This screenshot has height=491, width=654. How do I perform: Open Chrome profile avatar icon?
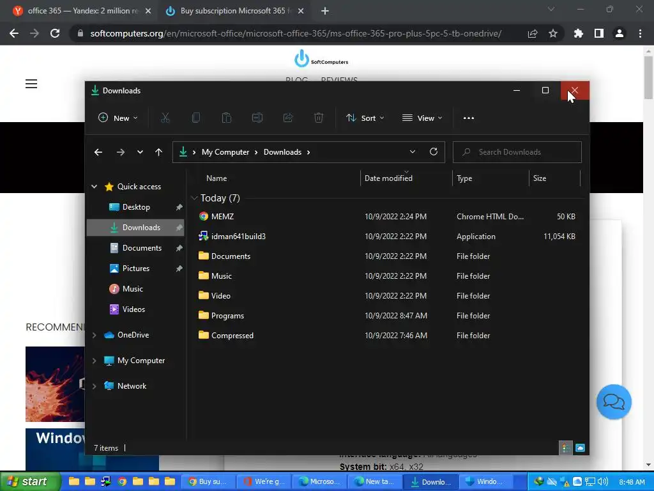(620, 33)
